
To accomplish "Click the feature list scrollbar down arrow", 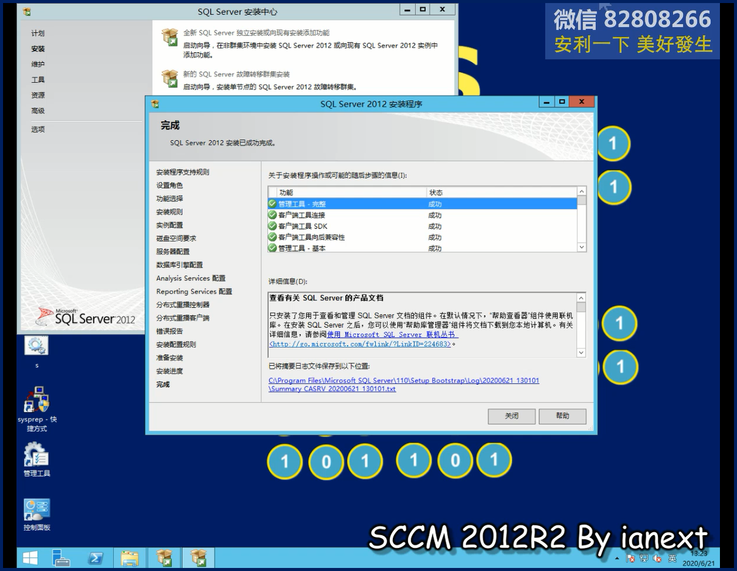I will pos(582,247).
